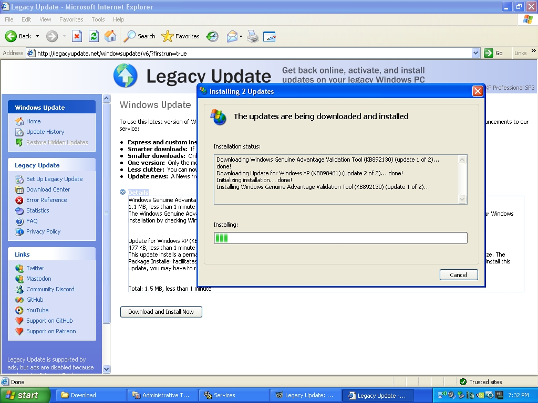The height and width of the screenshot is (403, 538).
Task: Click the YouTube media player icon
Action: [19, 310]
